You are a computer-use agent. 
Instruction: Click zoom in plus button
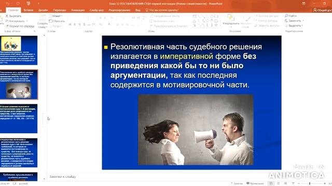[325, 183]
